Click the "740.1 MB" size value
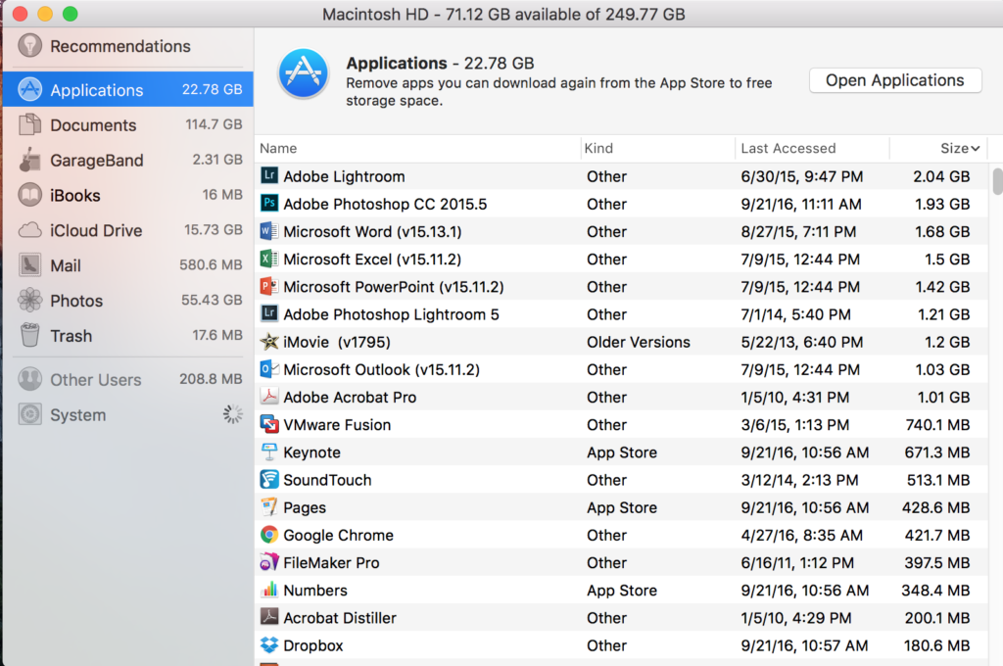The height and width of the screenshot is (666, 1003). coord(937,425)
